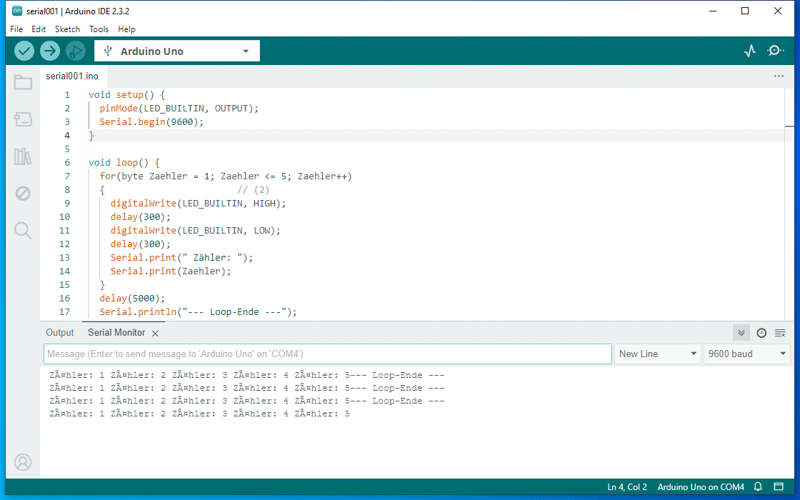Click 'Serial.println("--- Loop-Ende ---");' line
800x500 pixels.
(198, 311)
